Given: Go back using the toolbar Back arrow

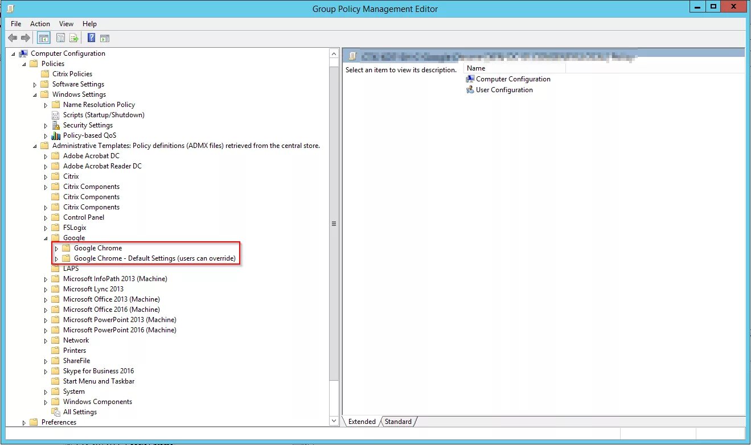Looking at the screenshot, I should (13, 38).
